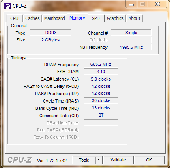
Task: Open the Caches tab
Action: click(x=32, y=18)
